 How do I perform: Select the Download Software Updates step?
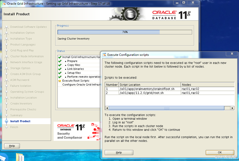tap(28, 27)
